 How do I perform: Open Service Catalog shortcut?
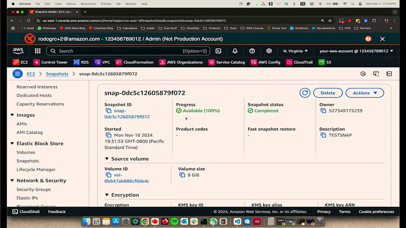pyautogui.click(x=227, y=62)
